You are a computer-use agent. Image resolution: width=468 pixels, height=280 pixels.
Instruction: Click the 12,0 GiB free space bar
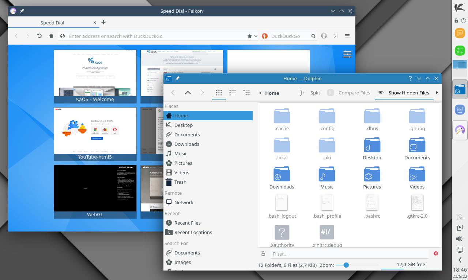(411, 265)
